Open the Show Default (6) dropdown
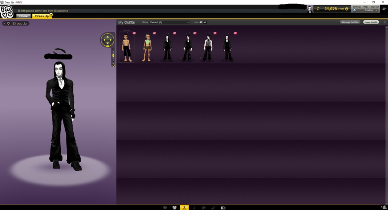The image size is (388, 210). click(x=169, y=22)
